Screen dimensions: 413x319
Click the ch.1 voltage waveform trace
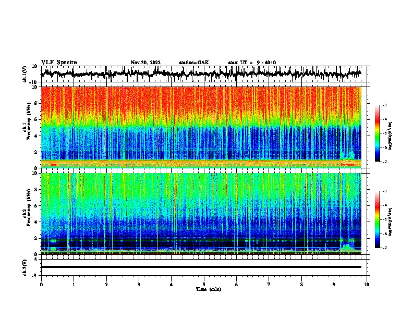pos(201,73)
